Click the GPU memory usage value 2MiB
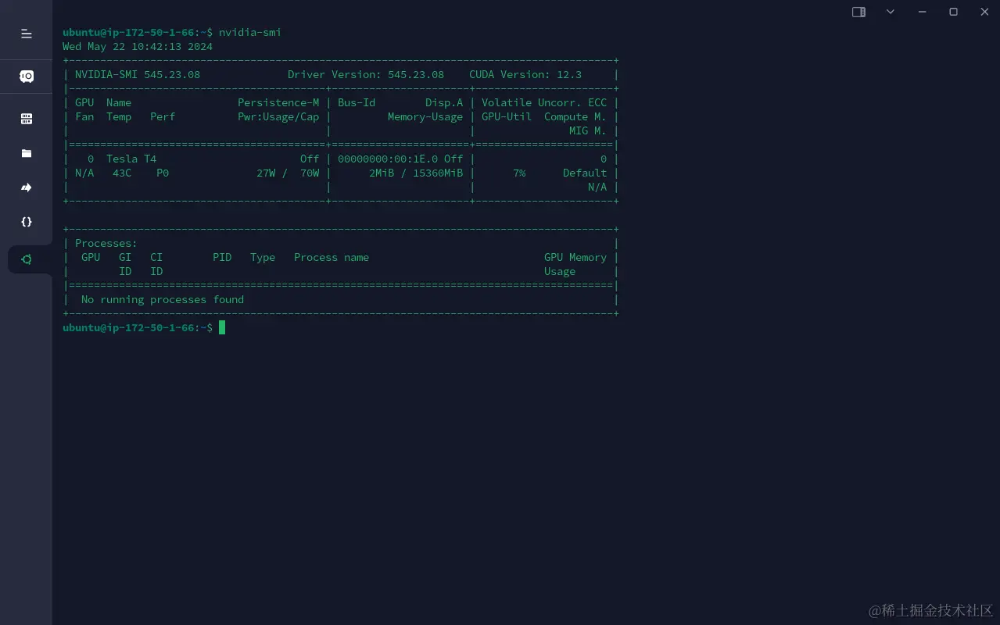The image size is (1000, 625). click(x=381, y=173)
